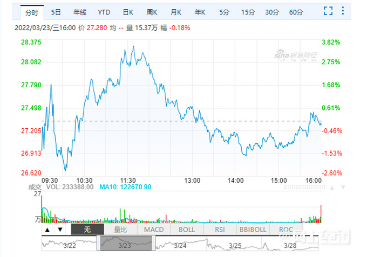Click gray up triangle beside volume header
The image size is (367, 257).
(332, 187)
